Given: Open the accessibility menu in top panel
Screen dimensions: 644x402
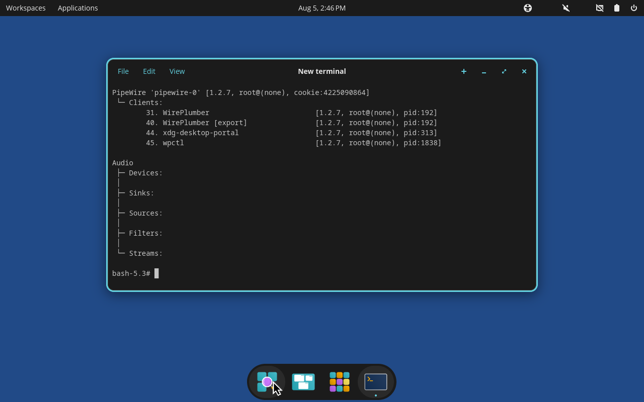Looking at the screenshot, I should (528, 8).
